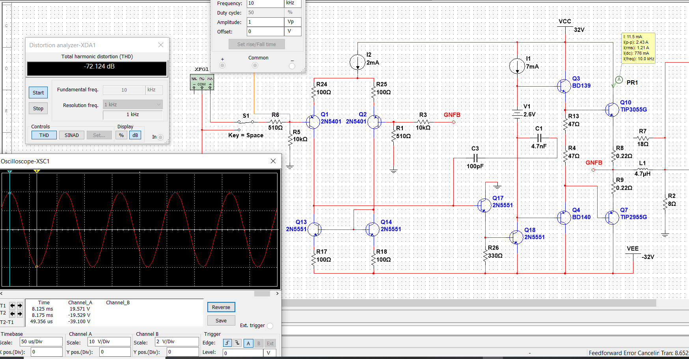Select rising edge trigger in oscilloscope
Image resolution: width=689 pixels, height=359 pixels.
(x=227, y=343)
